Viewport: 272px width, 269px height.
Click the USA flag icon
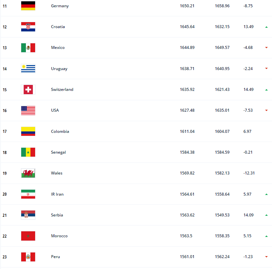coord(28,110)
